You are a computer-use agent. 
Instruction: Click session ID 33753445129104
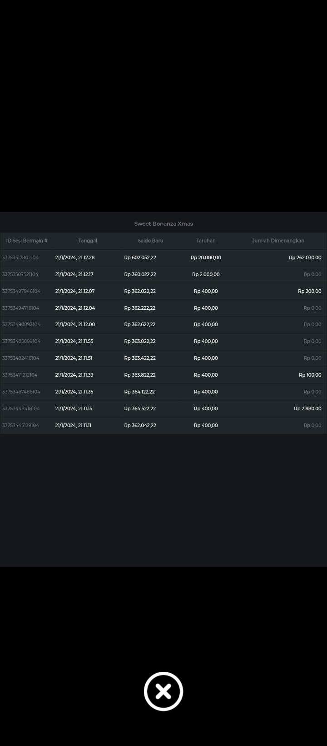tap(20, 425)
